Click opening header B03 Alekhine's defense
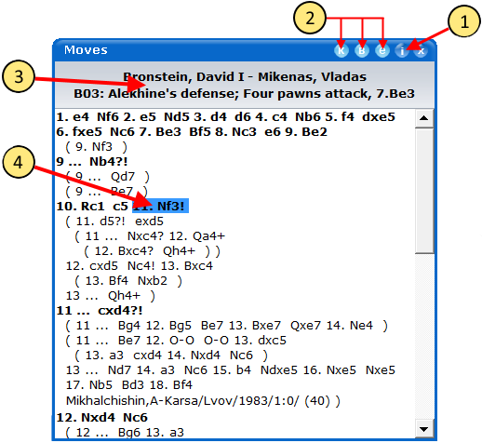The image size is (482, 443). (244, 93)
